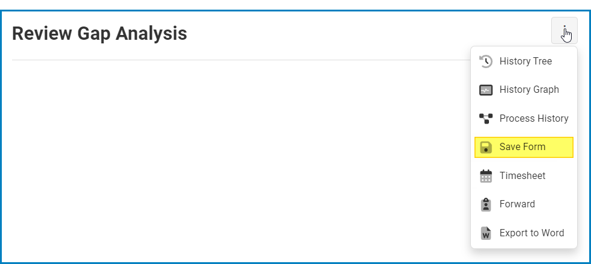Click the Save Form disk icon
The width and height of the screenshot is (591, 264).
tap(486, 147)
